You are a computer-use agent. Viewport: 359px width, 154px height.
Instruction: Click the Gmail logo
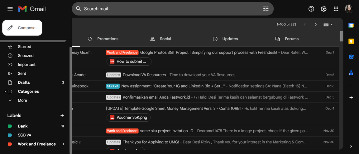[x=32, y=9]
